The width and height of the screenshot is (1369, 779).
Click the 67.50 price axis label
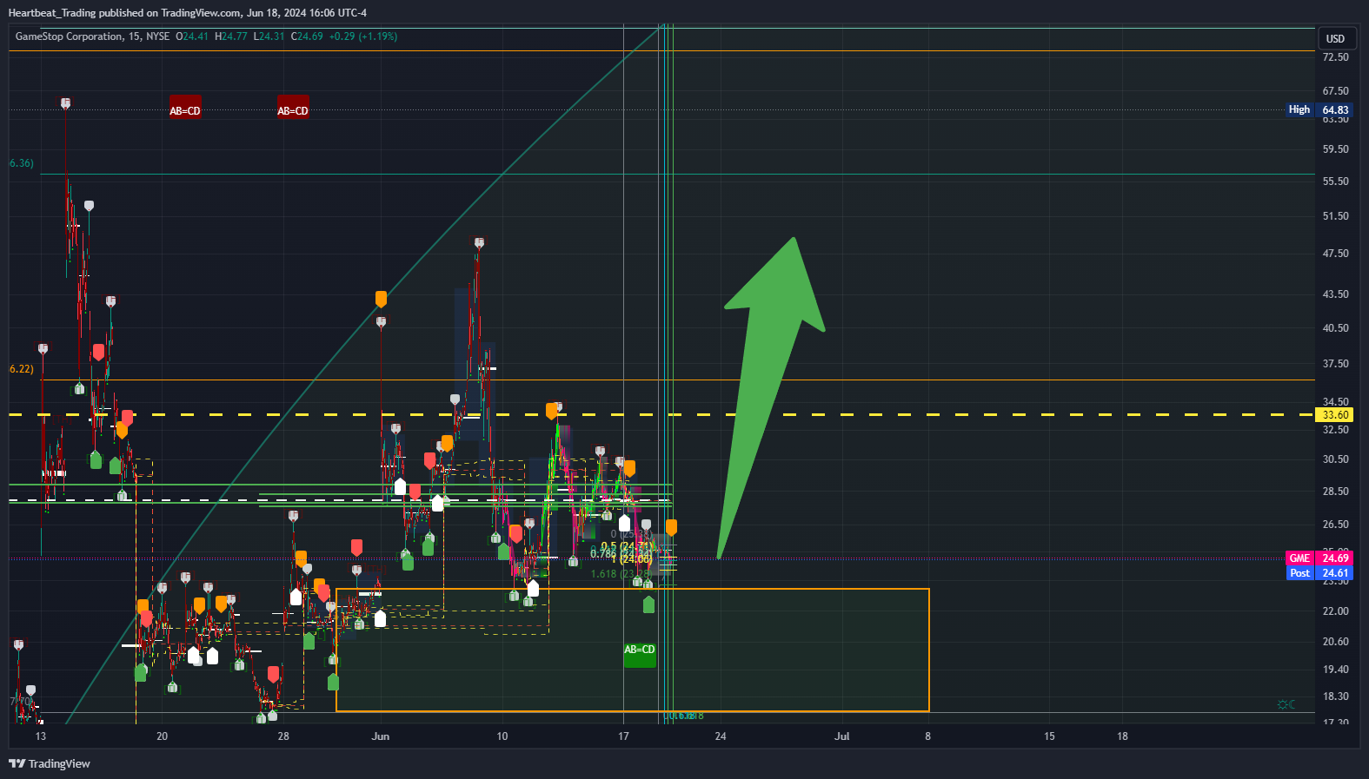pyautogui.click(x=1335, y=91)
